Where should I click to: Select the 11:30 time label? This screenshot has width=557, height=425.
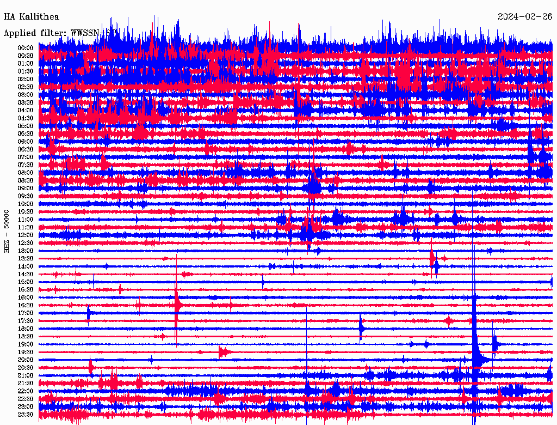(26, 227)
